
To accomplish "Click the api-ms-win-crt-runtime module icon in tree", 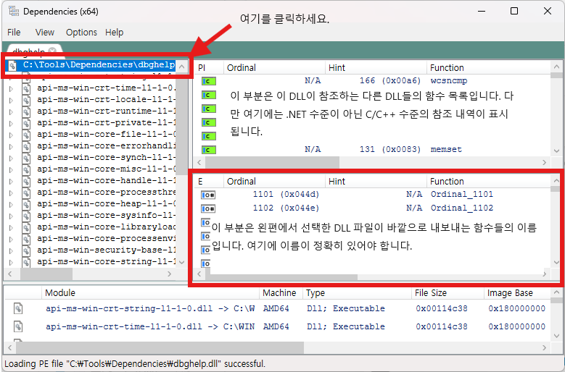I will coord(26,111).
